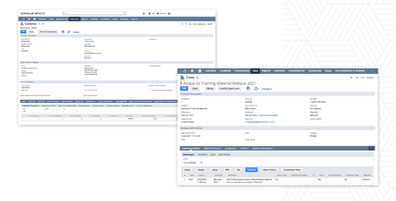Click the print icon on the Case toolbar

tap(248, 89)
